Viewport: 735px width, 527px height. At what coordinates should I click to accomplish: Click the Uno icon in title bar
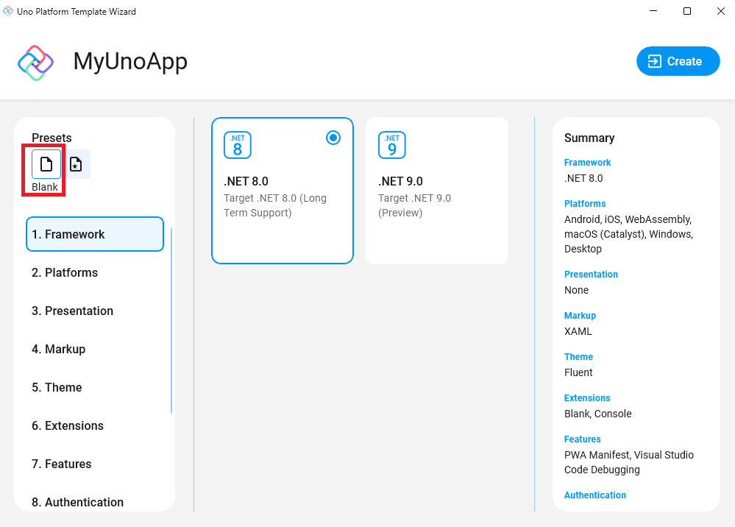click(x=8, y=11)
